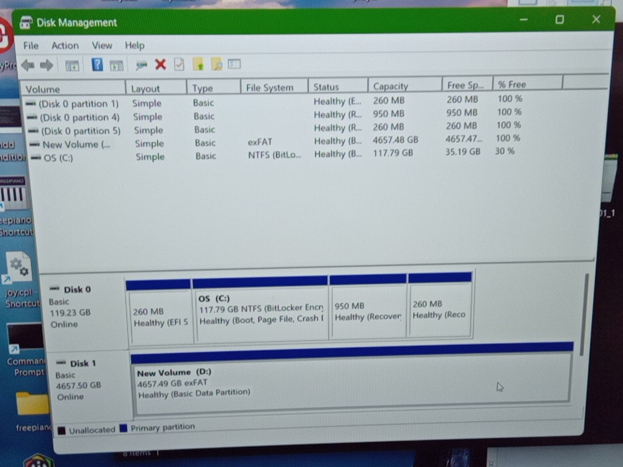The image size is (623, 467).
Task: Click the disk pane vertical scrollbar
Action: 584,314
